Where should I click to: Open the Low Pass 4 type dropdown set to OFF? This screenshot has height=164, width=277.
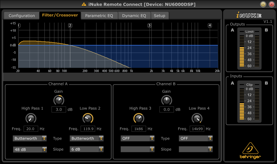195,138
